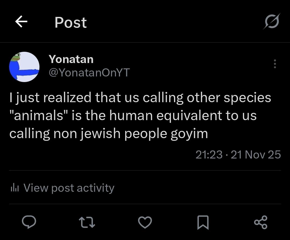Image resolution: width=290 pixels, height=240 pixels.
Task: Open the three-dot more options menu
Action: point(275,64)
